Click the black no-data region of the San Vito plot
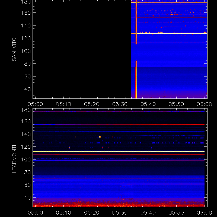217x217 pixels. coord(82,49)
